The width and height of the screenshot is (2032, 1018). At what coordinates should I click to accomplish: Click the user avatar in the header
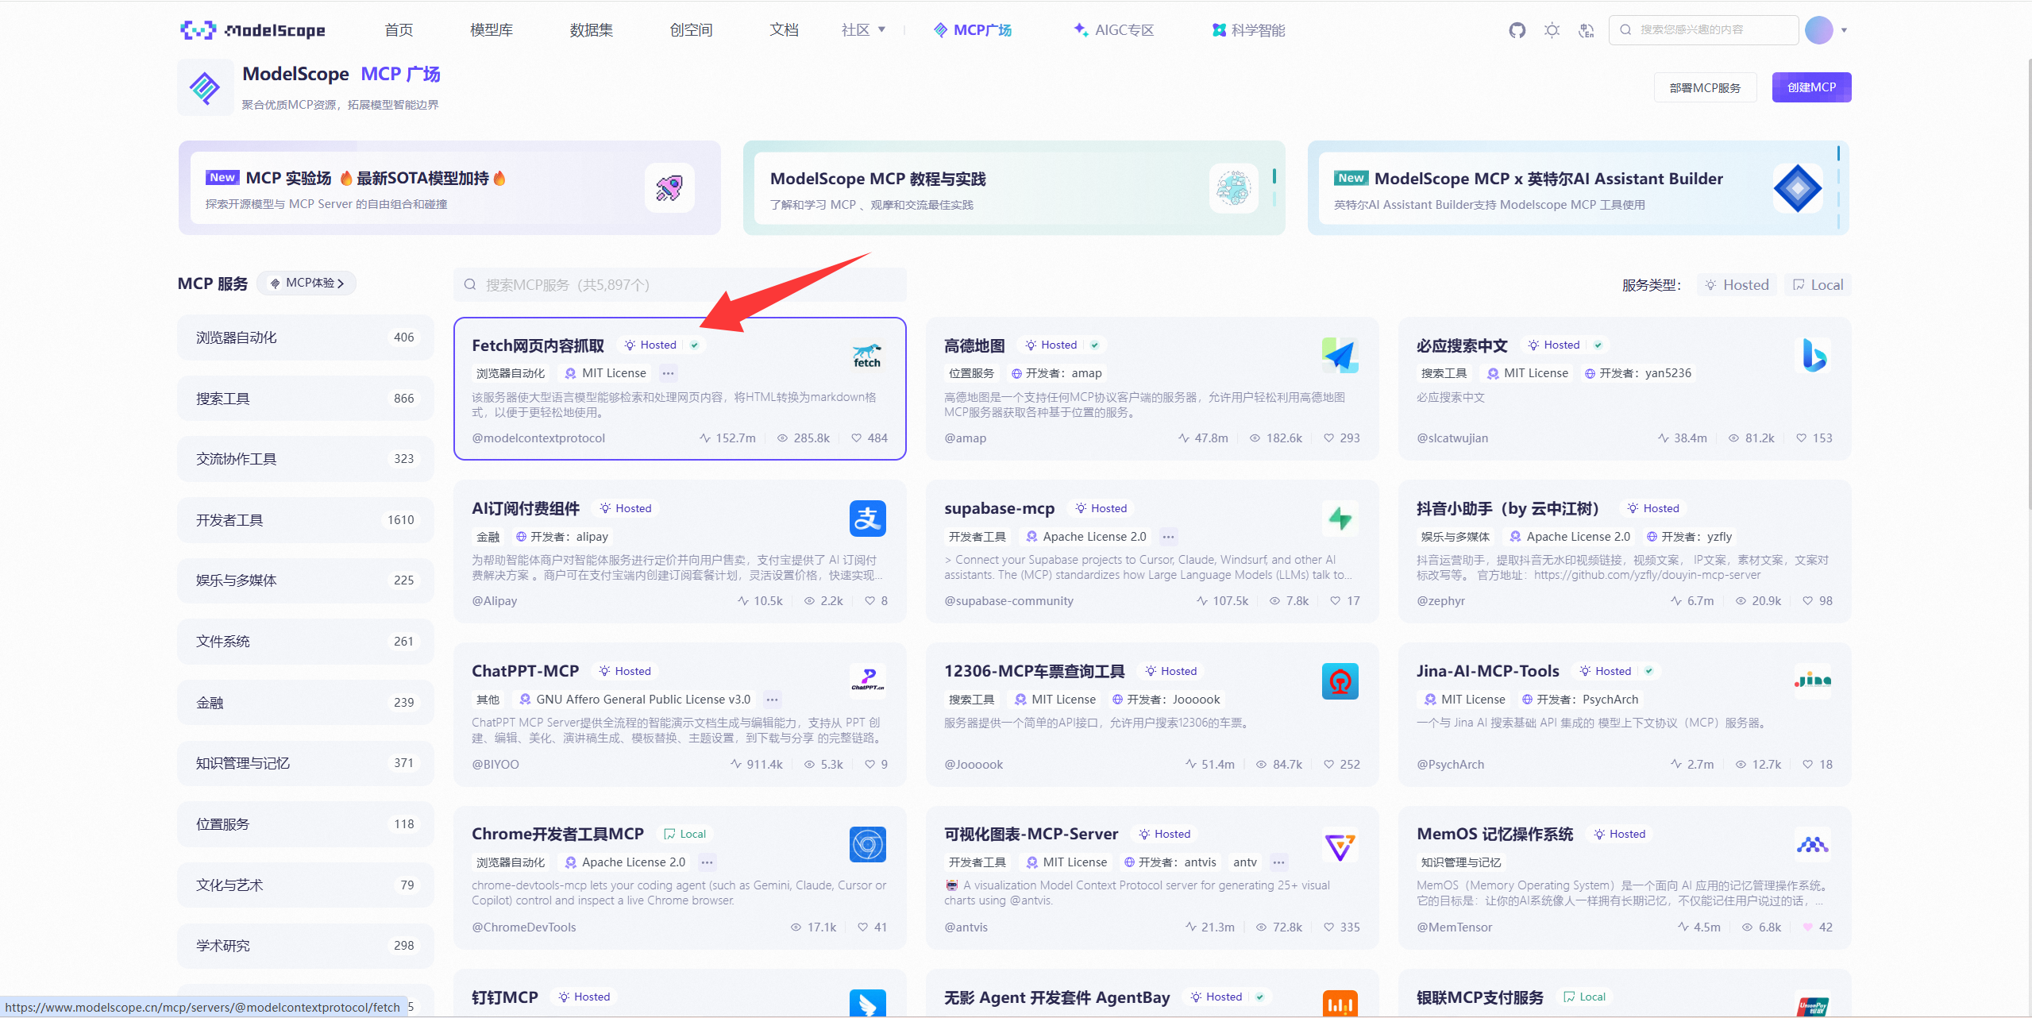coord(1818,30)
